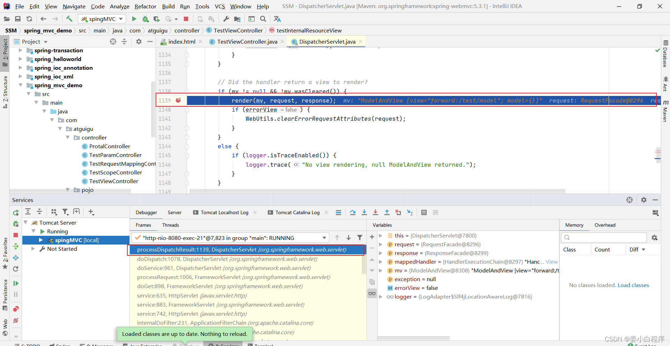Click the Memory class search field
This screenshot has height=346, width=670.
604,238
